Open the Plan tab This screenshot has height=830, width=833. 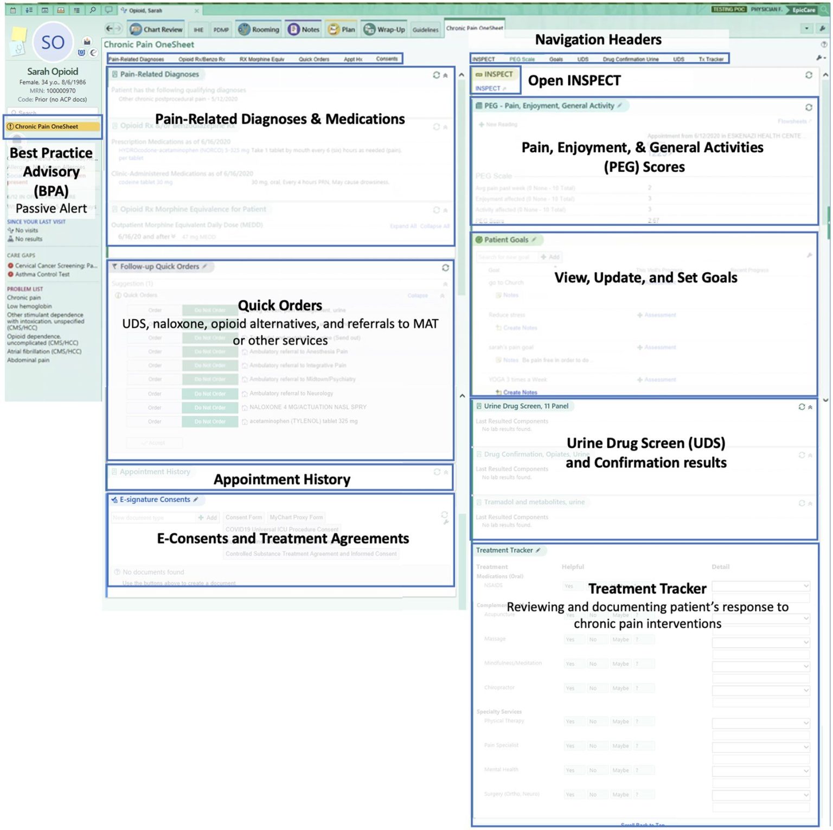coord(342,29)
